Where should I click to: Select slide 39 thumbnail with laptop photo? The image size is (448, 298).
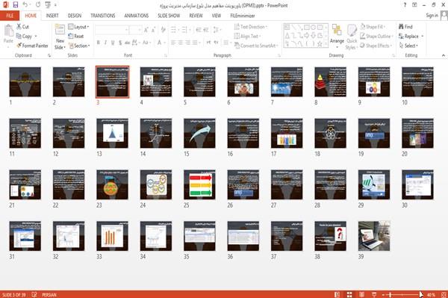click(374, 236)
